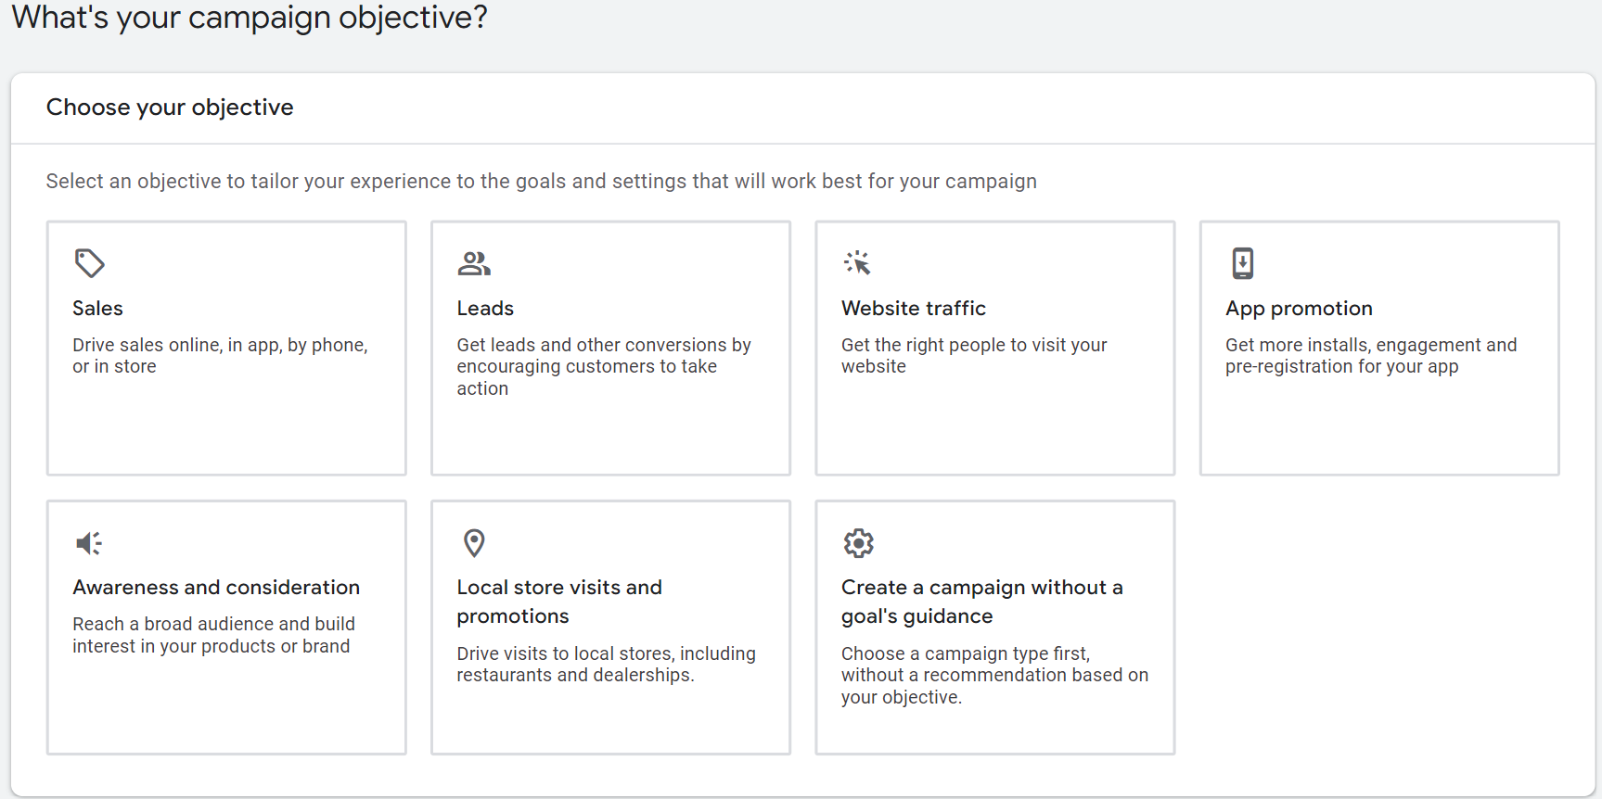The height and width of the screenshot is (799, 1602).
Task: Click the Website traffic cursor icon
Action: point(857,263)
